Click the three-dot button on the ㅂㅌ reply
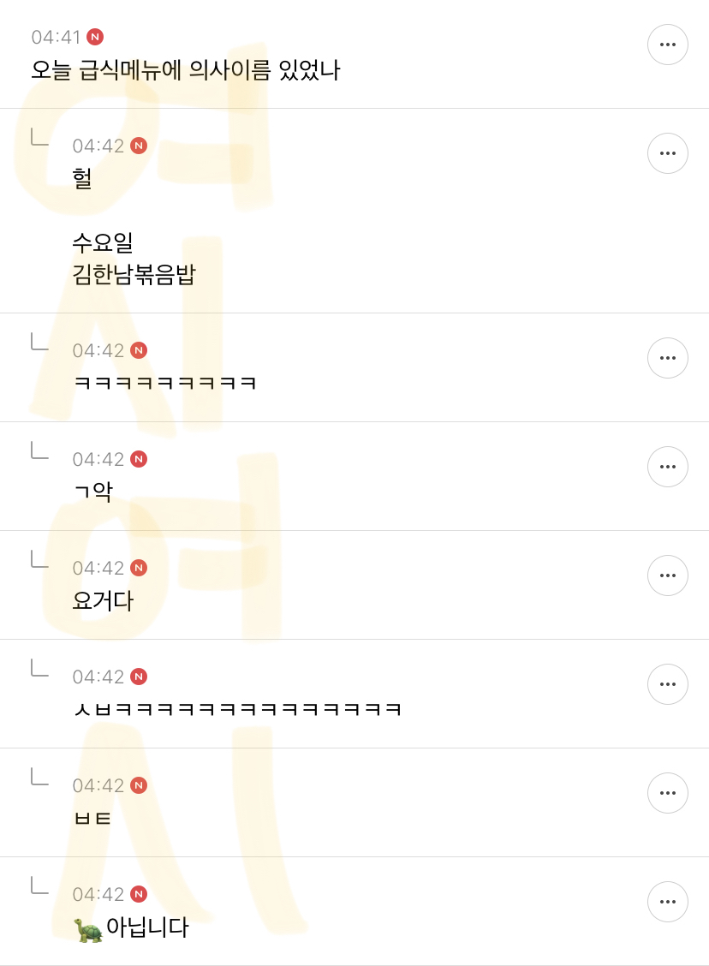This screenshot has width=709, height=966. click(x=668, y=793)
